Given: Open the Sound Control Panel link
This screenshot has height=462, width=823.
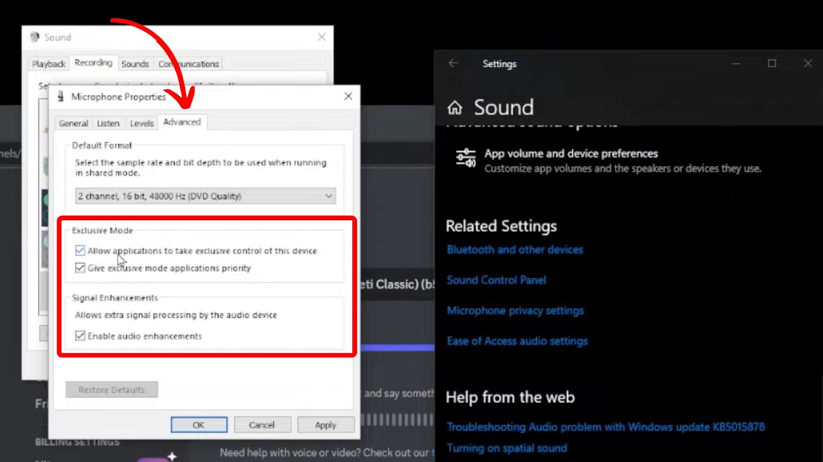Looking at the screenshot, I should point(496,280).
